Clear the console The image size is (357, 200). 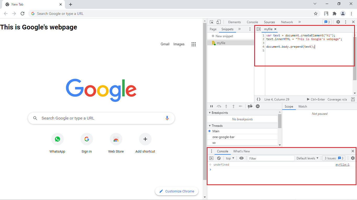[219, 158]
